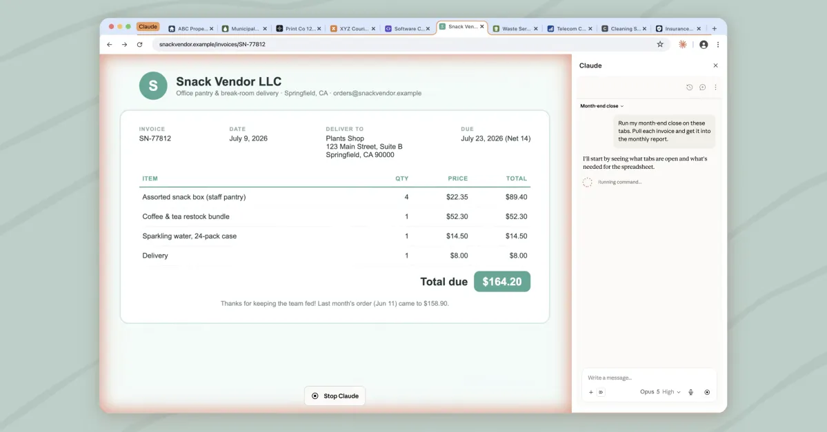Image resolution: width=827 pixels, height=432 pixels.
Task: Close the Telecom C... tab
Action: [x=590, y=29]
